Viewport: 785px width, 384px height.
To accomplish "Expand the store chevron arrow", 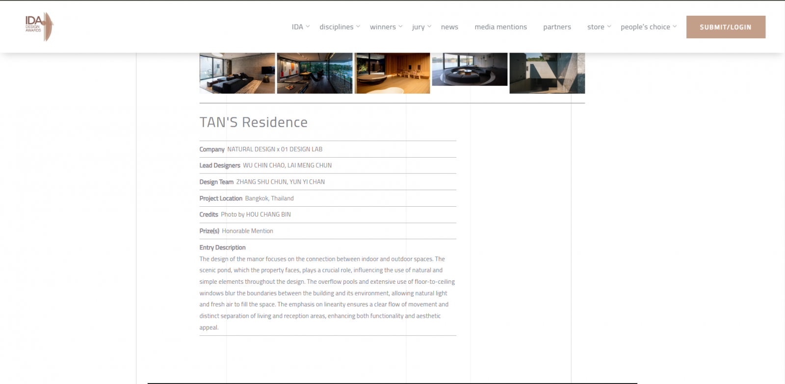I will coord(609,27).
